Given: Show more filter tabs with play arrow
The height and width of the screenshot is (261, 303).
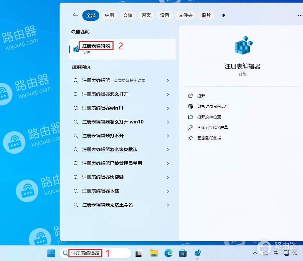Looking at the screenshot, I should click(x=224, y=15).
